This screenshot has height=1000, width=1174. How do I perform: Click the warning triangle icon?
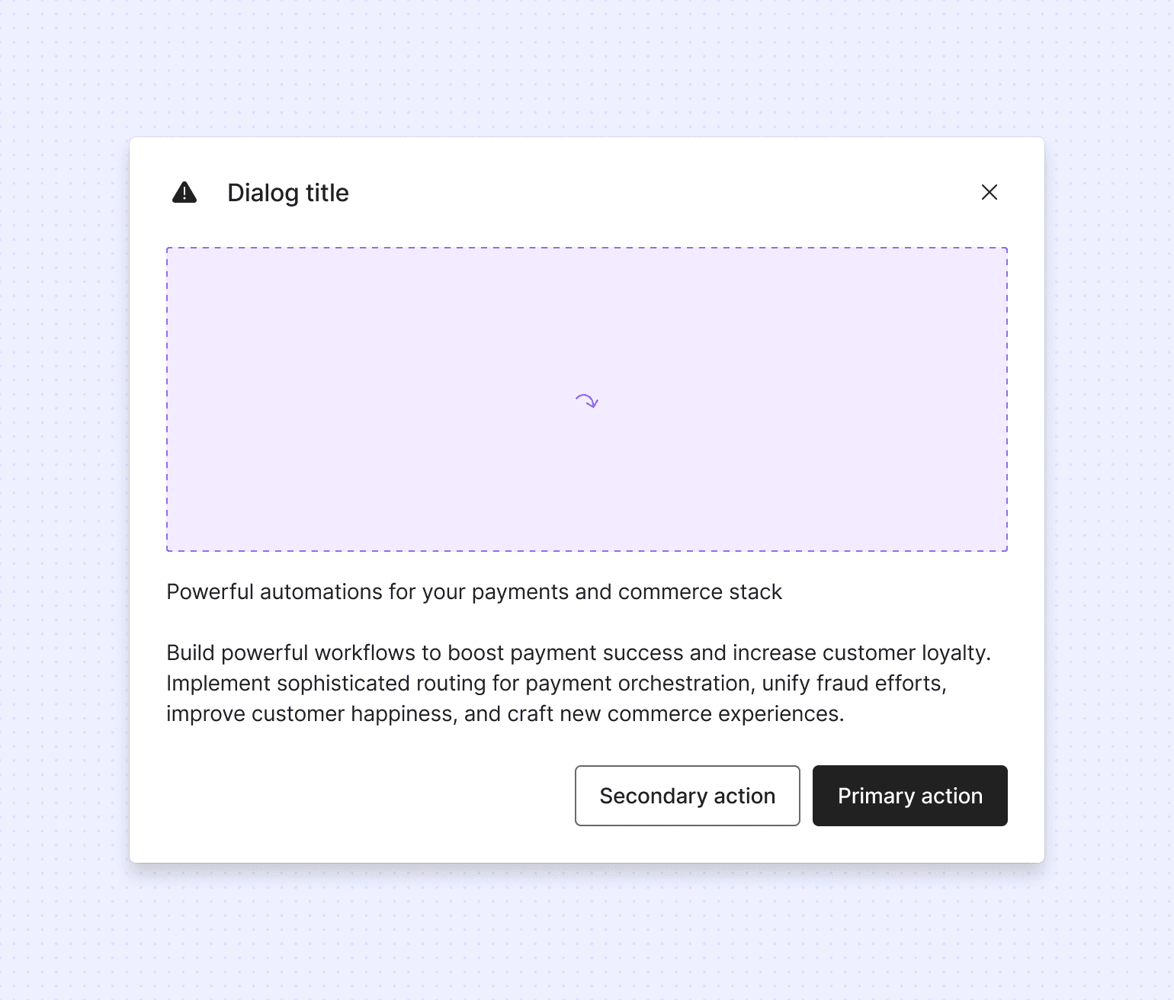click(184, 193)
